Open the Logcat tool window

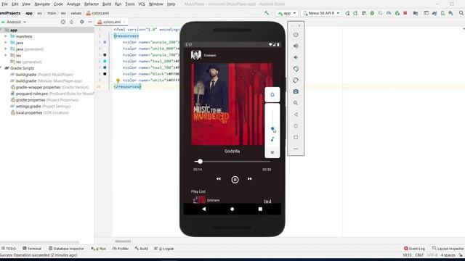(x=164, y=249)
